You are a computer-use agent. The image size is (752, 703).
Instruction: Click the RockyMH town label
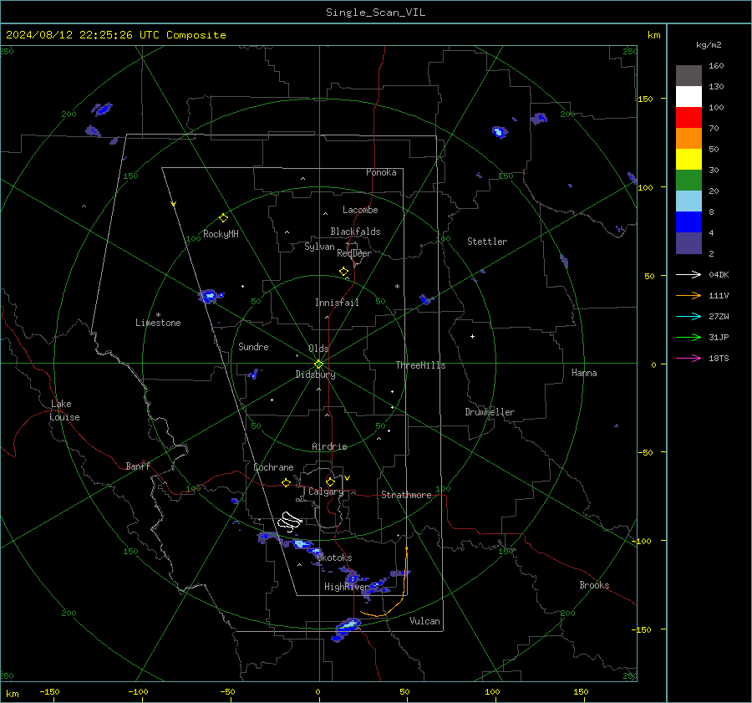point(221,234)
